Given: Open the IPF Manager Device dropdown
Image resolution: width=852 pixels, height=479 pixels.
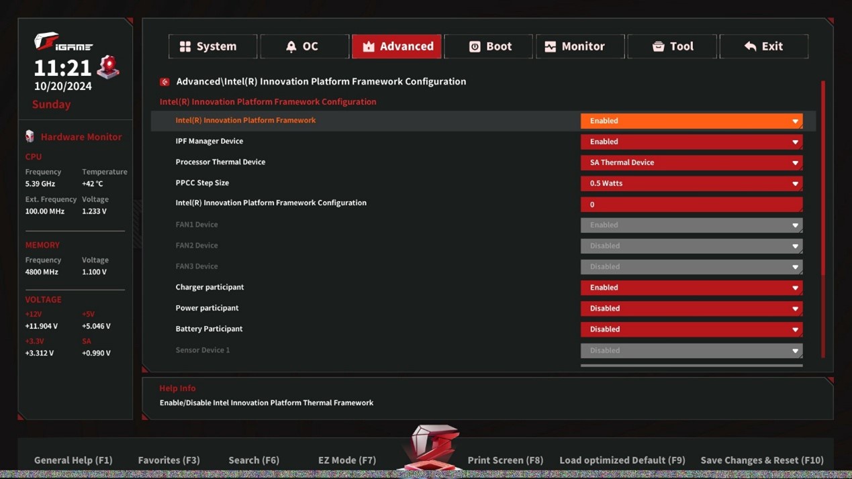Looking at the screenshot, I should click(x=691, y=142).
